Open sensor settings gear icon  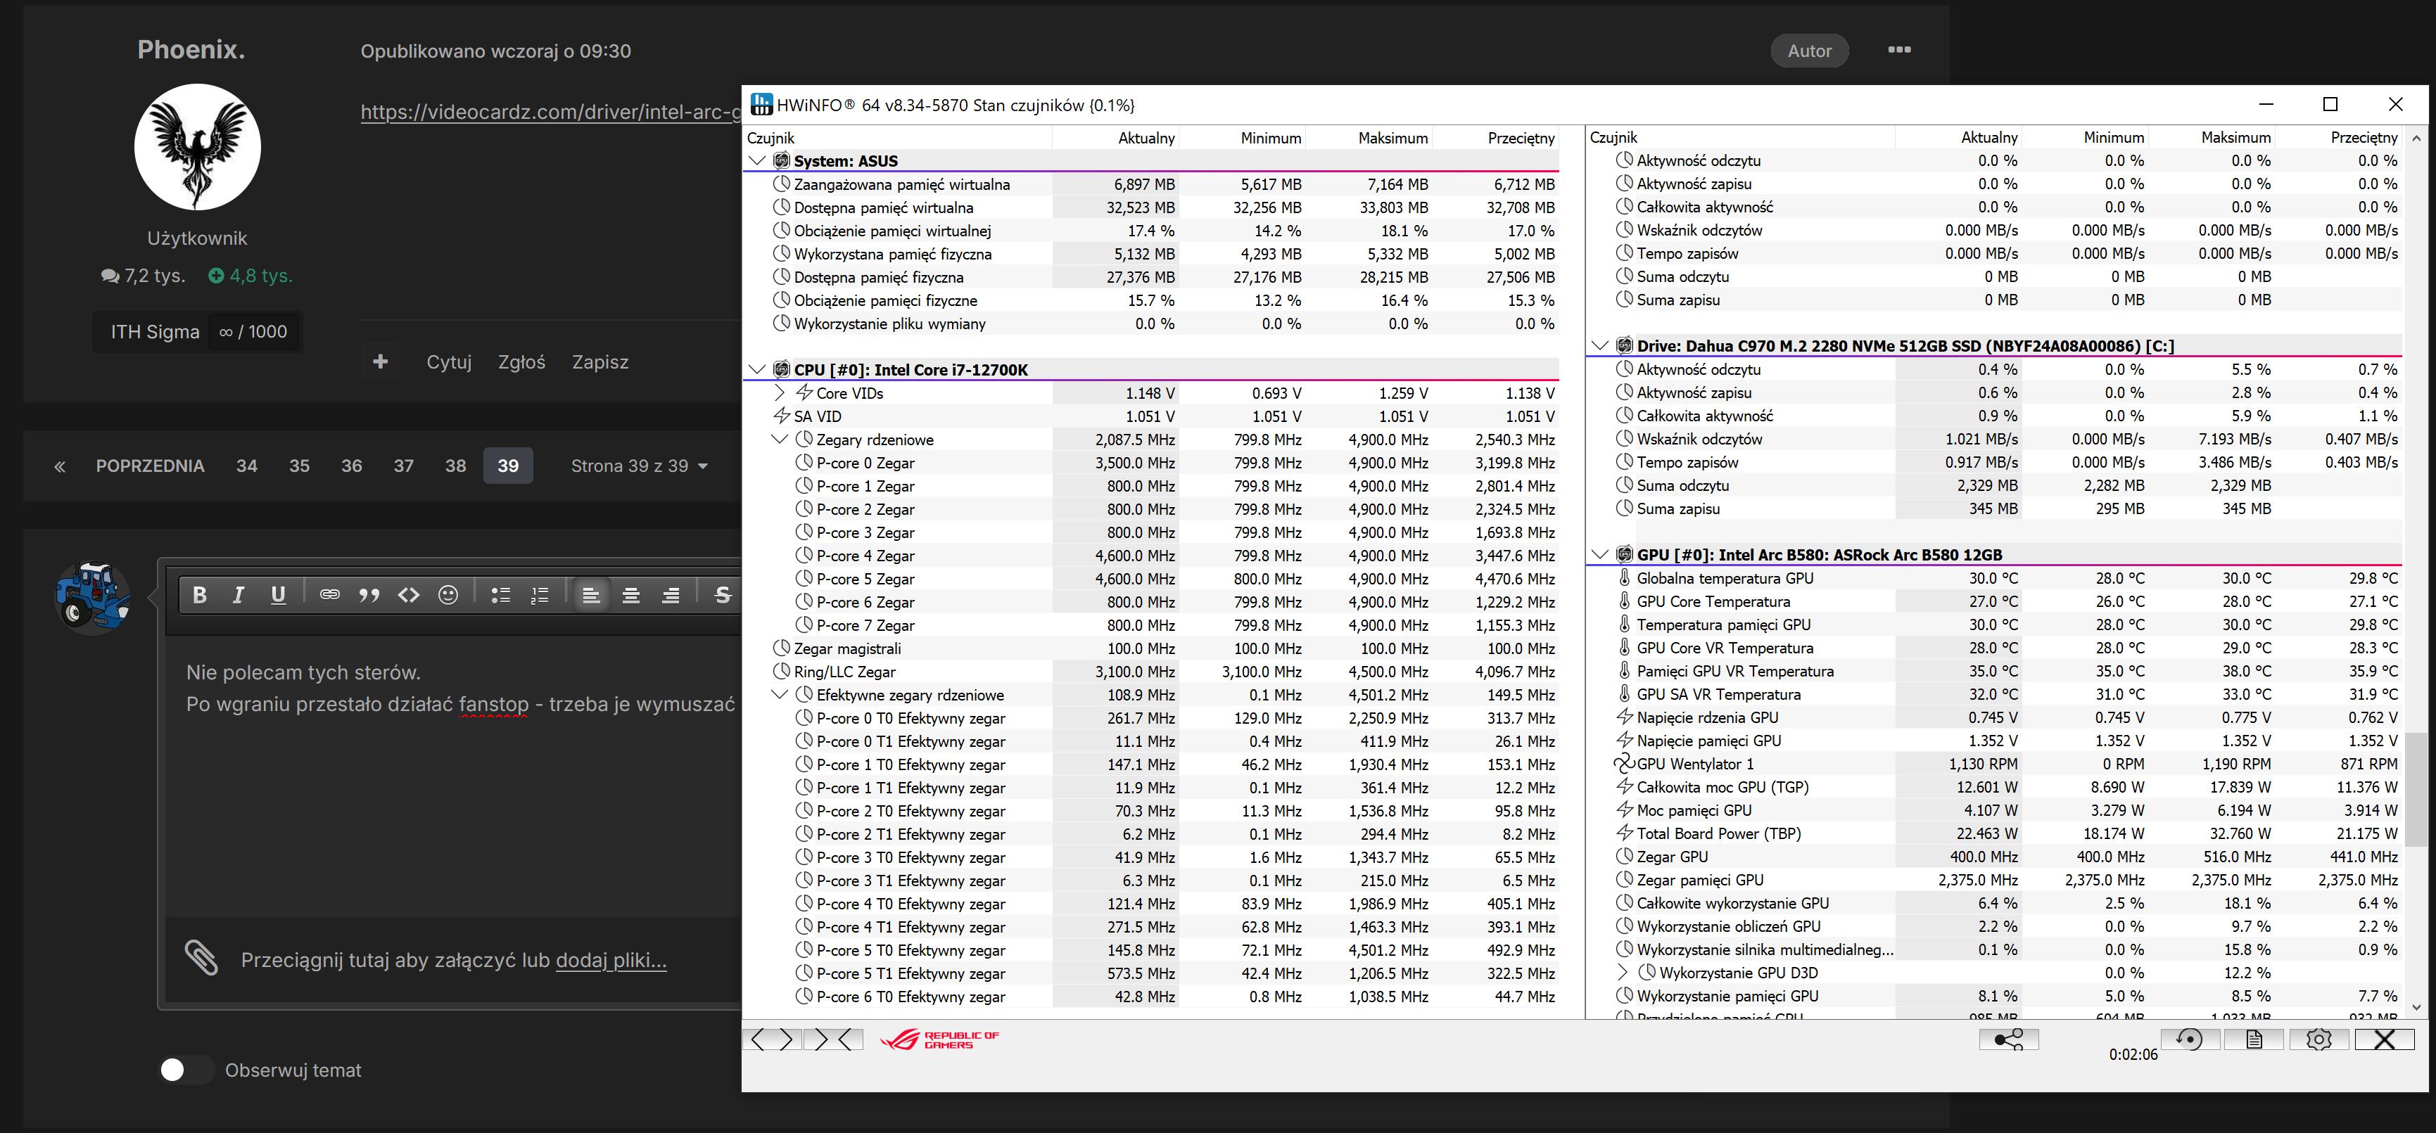[2318, 1039]
